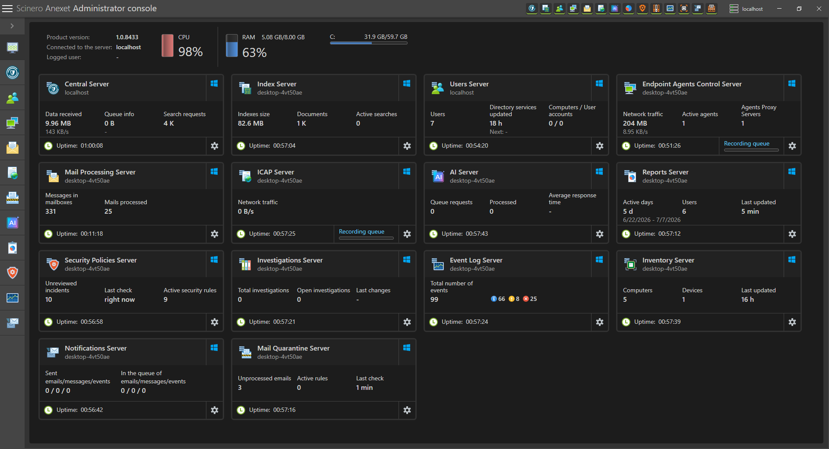This screenshot has height=449, width=829.
Task: Click the red error events count 25
Action: tap(530, 299)
